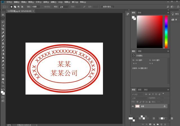Image resolution: width=180 pixels, height=126 pixels.
Task: Open the 库 Libraries panel
Action: [174, 20]
